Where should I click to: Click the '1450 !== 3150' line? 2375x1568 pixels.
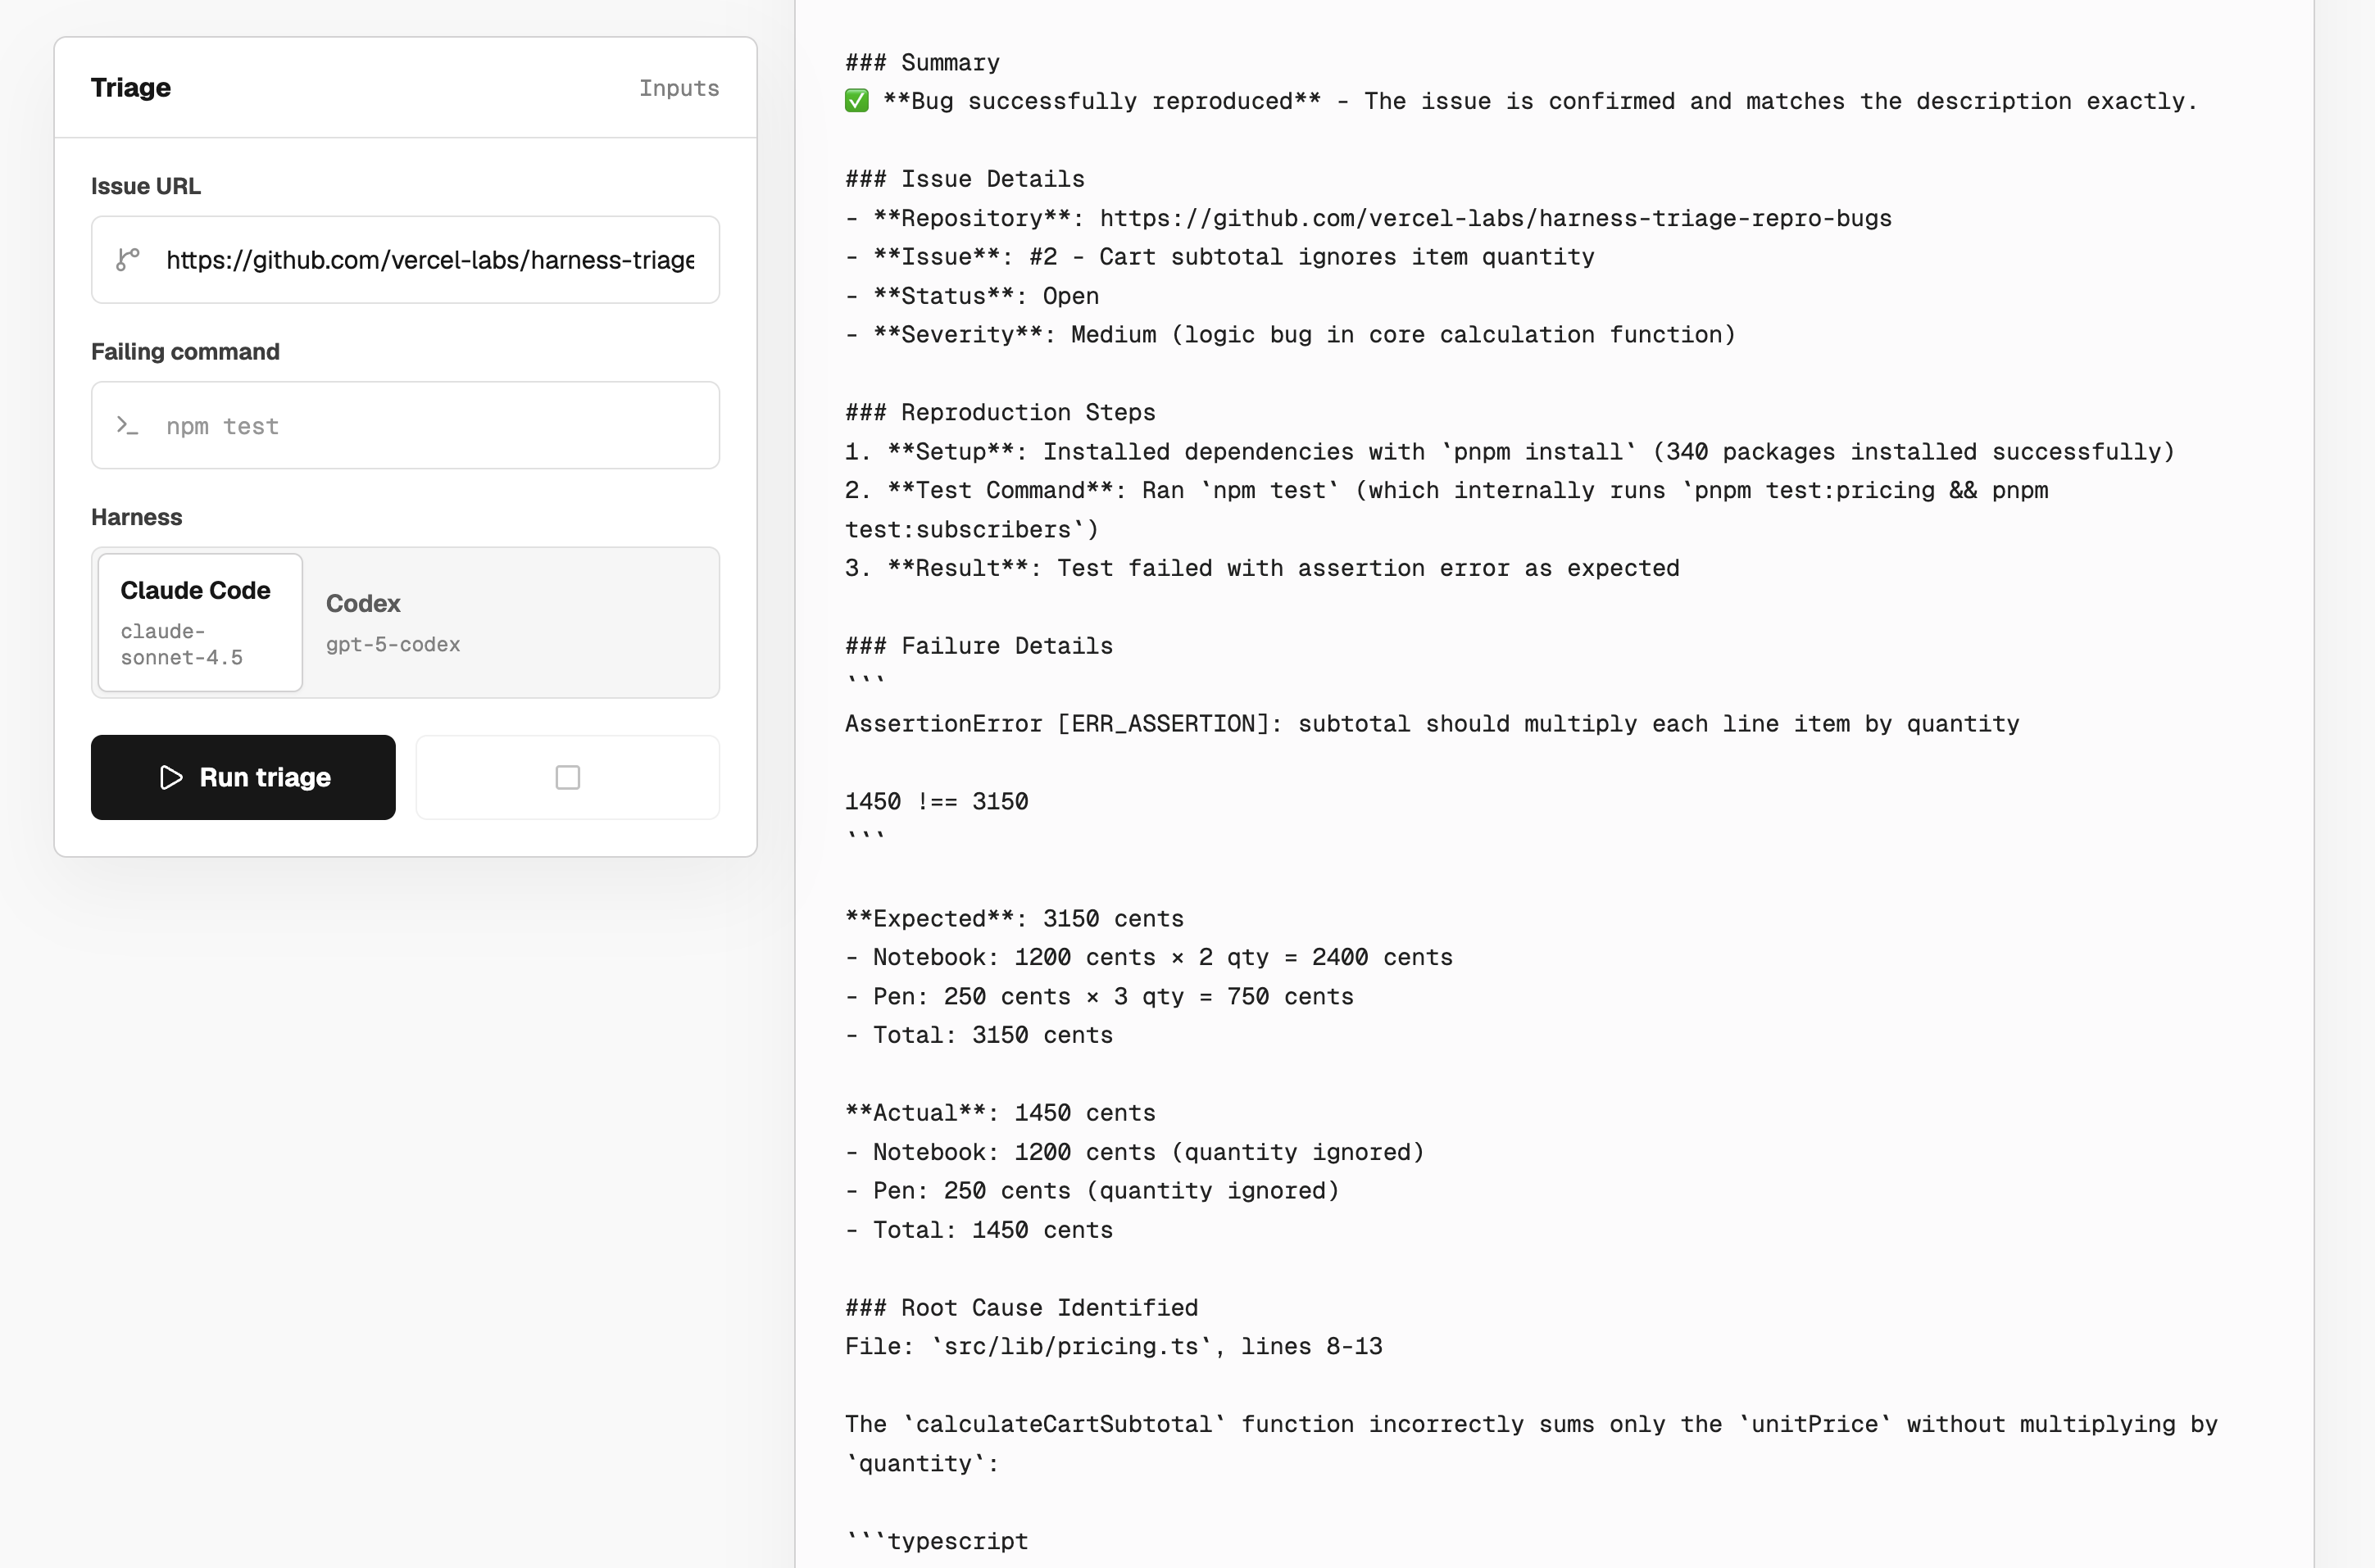tap(937, 801)
